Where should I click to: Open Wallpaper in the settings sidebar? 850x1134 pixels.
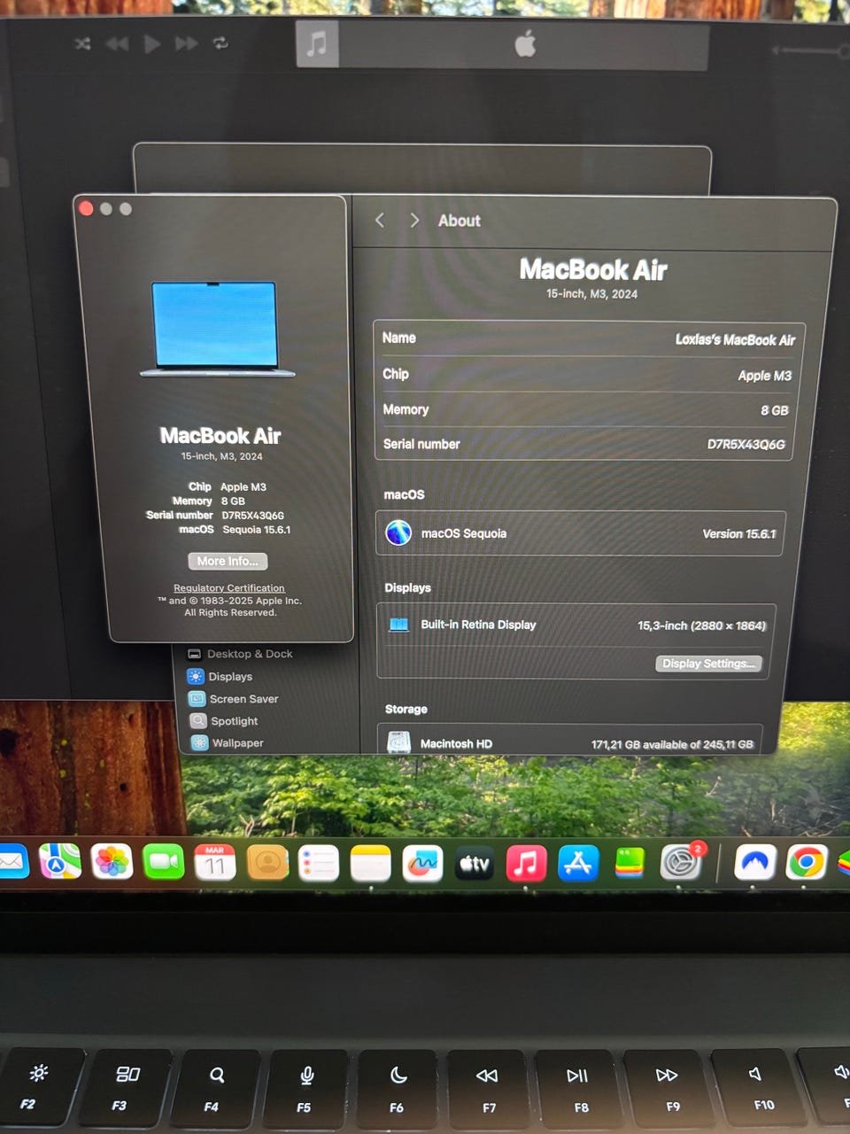(228, 742)
